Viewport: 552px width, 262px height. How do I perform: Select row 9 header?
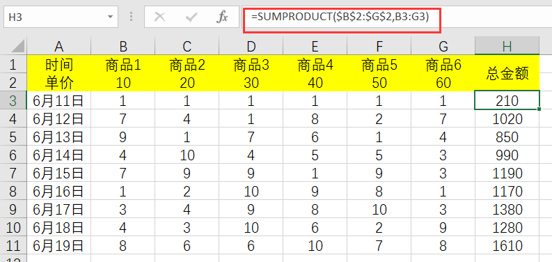coord(13,210)
